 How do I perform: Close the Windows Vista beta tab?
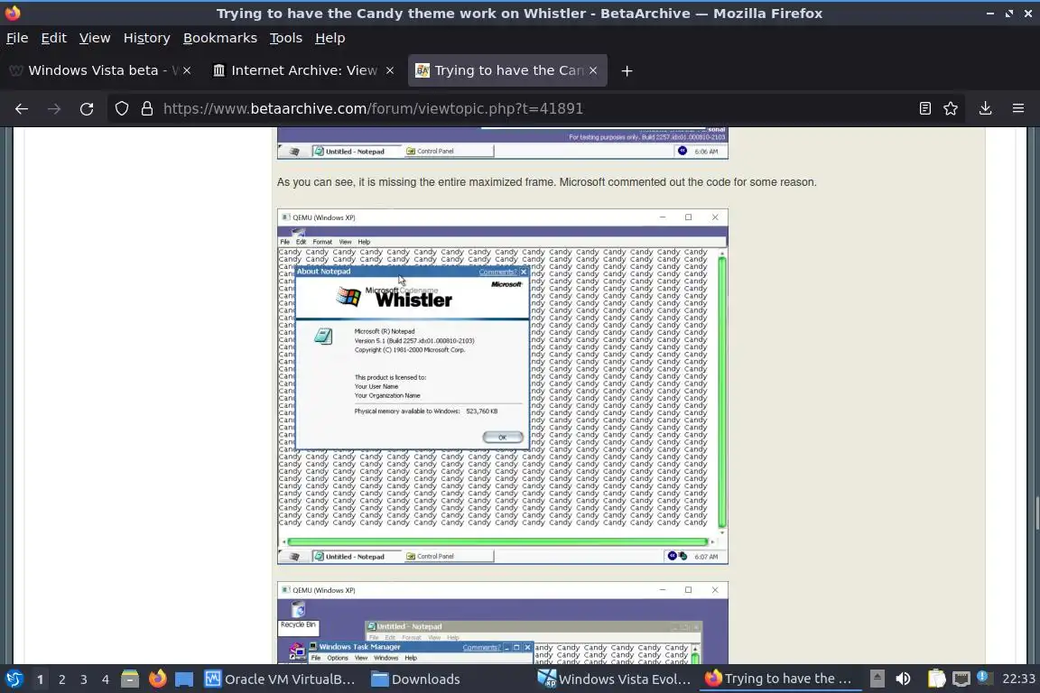(187, 70)
